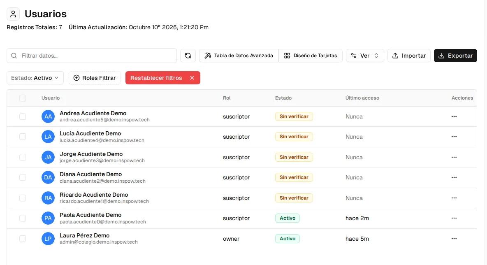487x265 pixels.
Task: Switch to Diseño de Tarjetas view
Action: [311, 56]
